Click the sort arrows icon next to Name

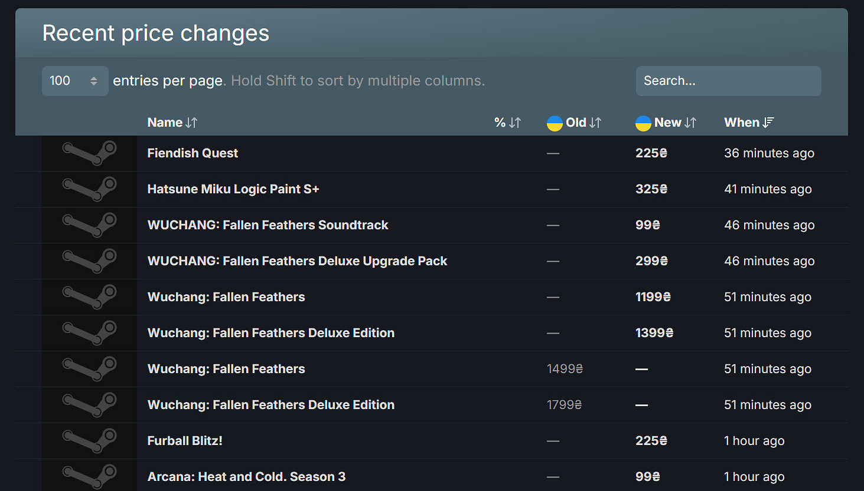191,123
